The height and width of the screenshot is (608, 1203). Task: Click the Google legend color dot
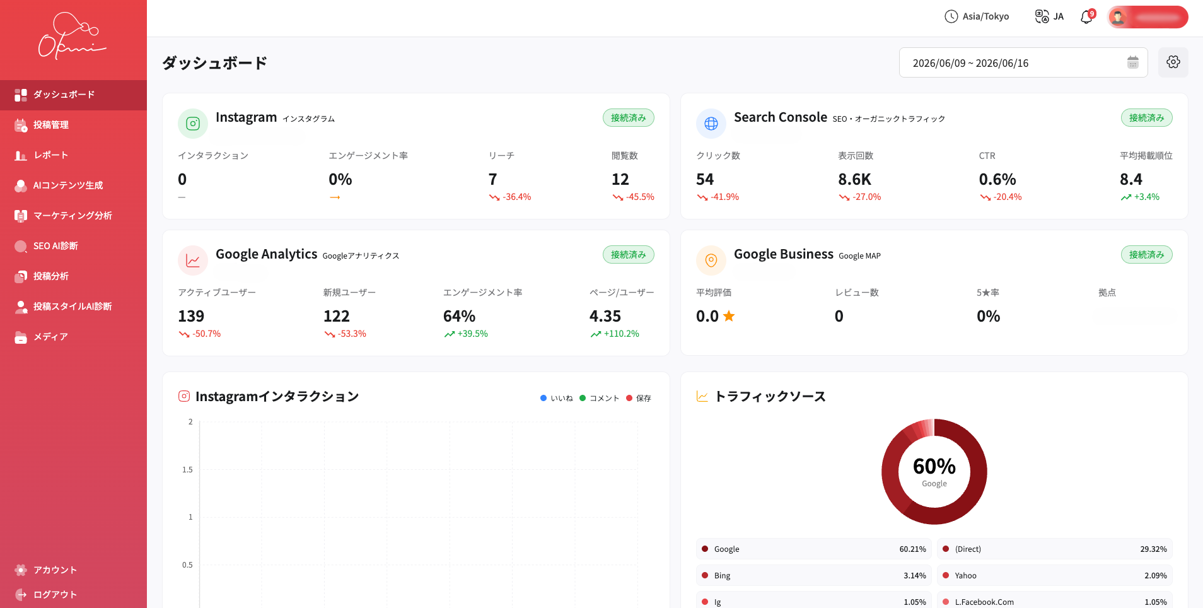point(705,549)
